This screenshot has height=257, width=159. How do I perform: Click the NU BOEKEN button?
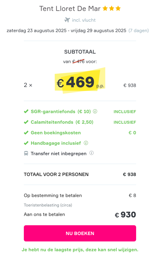point(80,233)
